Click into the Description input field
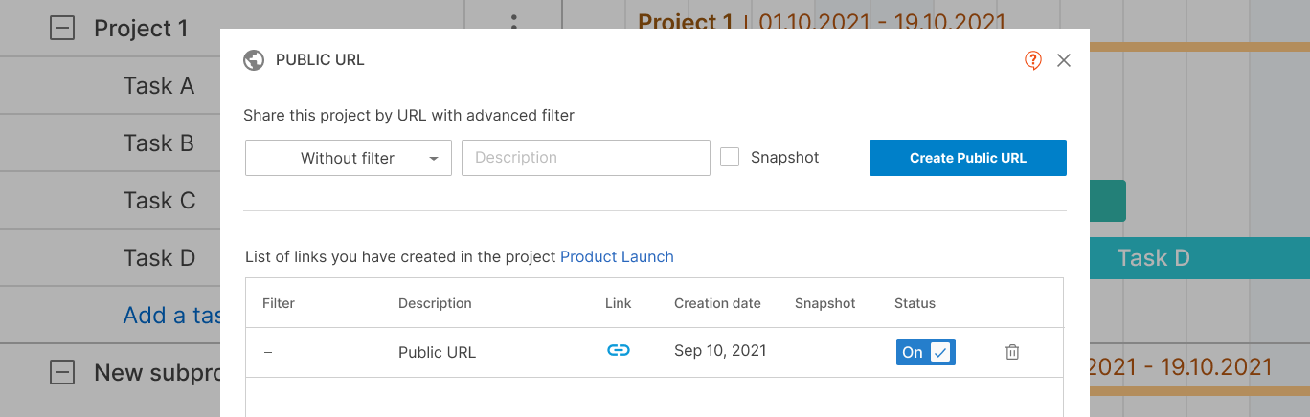 (585, 158)
